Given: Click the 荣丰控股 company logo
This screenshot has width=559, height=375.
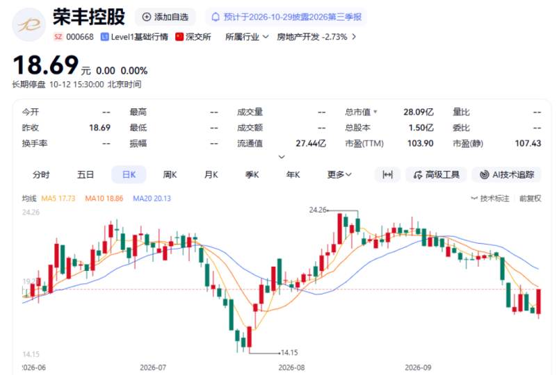Looking at the screenshot, I should coord(29,25).
